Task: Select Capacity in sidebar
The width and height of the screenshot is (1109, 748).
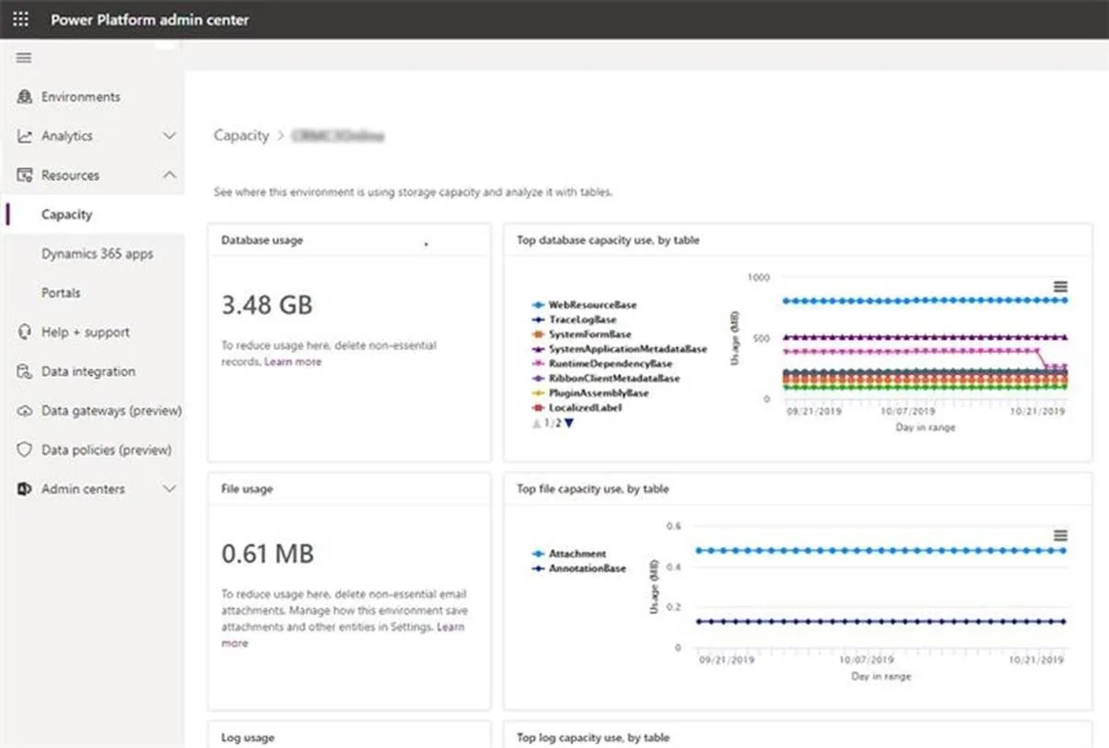Action: point(66,215)
